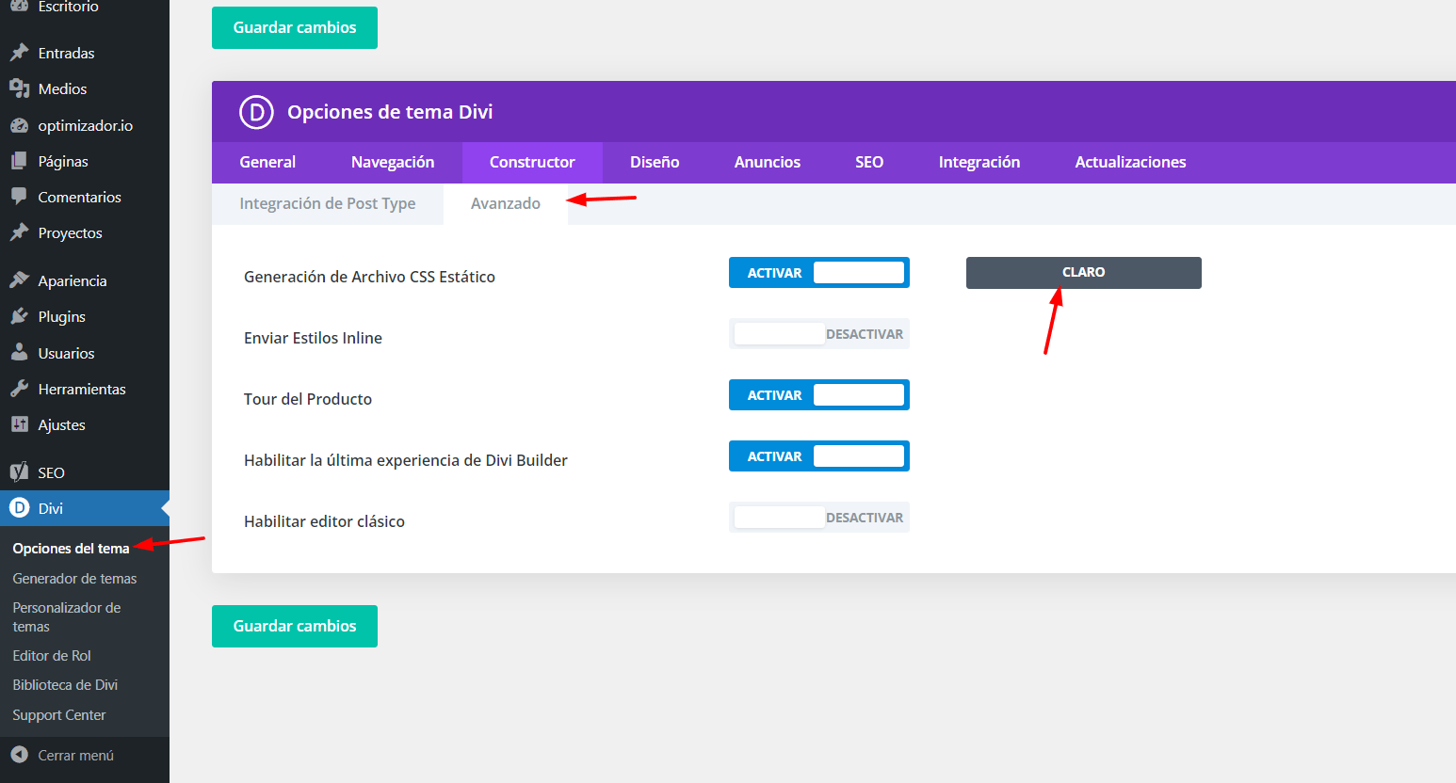The width and height of the screenshot is (1456, 783).
Task: Open the SEO tab in Divi options
Action: 869,162
